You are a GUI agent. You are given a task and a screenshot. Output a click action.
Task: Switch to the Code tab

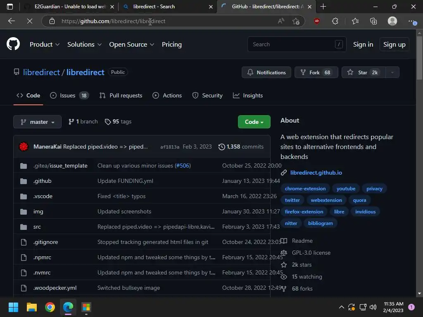pos(28,95)
